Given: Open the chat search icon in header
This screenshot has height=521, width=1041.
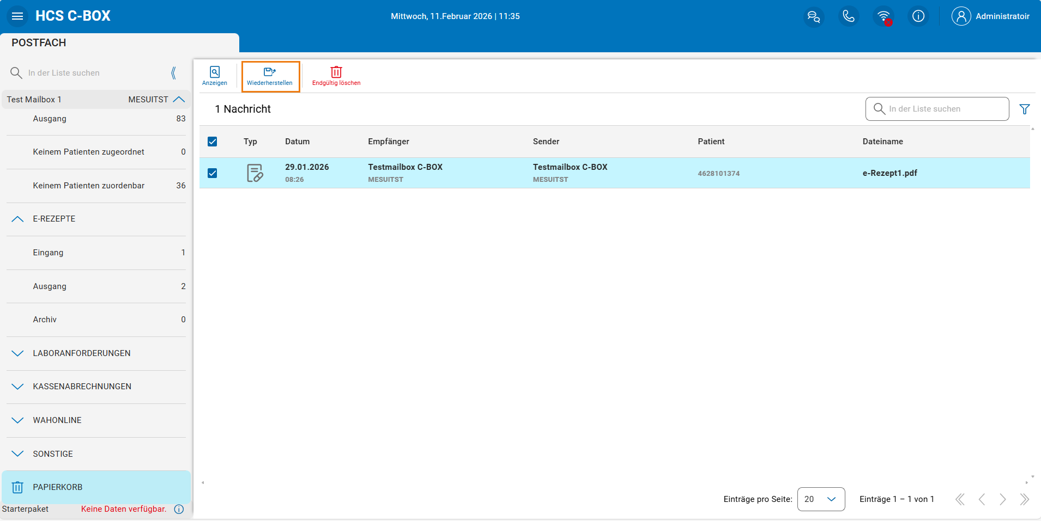Looking at the screenshot, I should click(814, 16).
